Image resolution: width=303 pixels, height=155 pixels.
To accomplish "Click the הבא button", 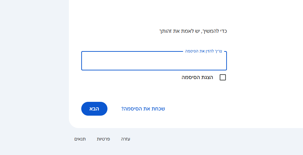I will pos(94,109).
